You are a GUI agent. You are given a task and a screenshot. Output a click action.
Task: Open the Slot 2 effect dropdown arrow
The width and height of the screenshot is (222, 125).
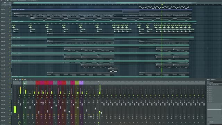pos(208,87)
